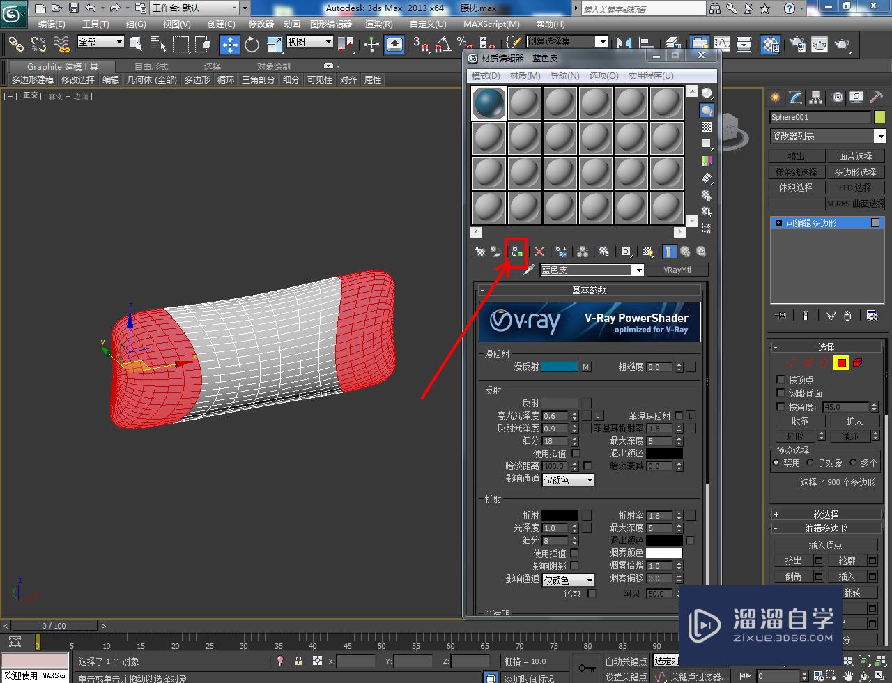Toggle Show End Result icon
The width and height of the screenshot is (892, 683).
669,252
